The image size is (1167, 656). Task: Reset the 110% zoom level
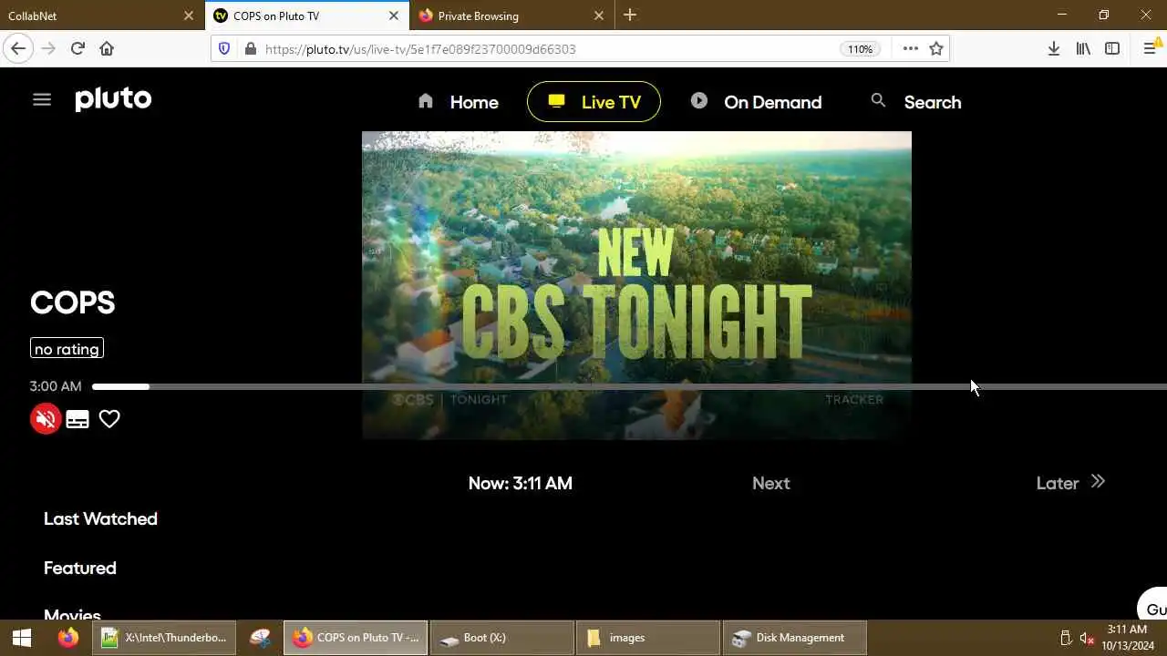pos(860,49)
